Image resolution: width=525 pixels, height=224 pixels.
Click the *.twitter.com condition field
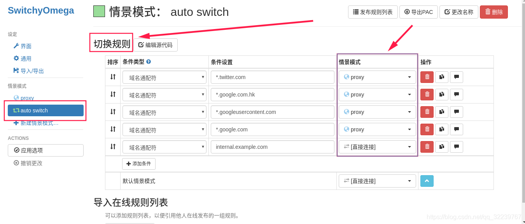click(273, 77)
